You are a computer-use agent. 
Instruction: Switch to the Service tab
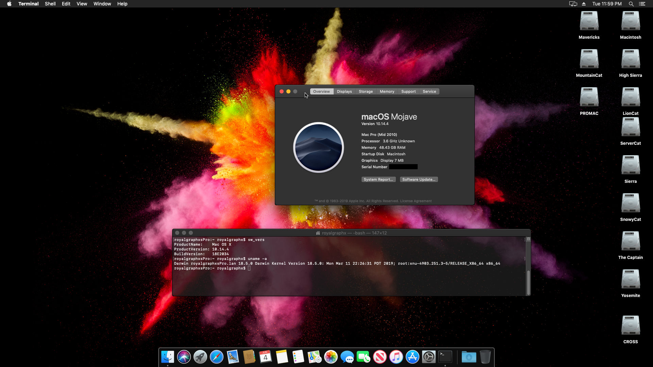click(429, 91)
